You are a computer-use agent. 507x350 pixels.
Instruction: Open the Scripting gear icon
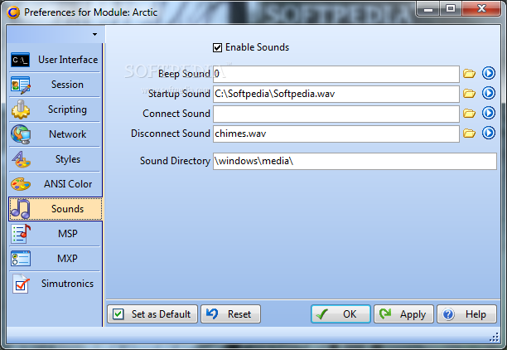[x=21, y=109]
